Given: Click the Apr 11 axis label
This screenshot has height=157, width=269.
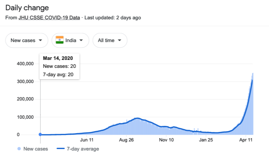Looking at the screenshot, I should click(x=246, y=141).
